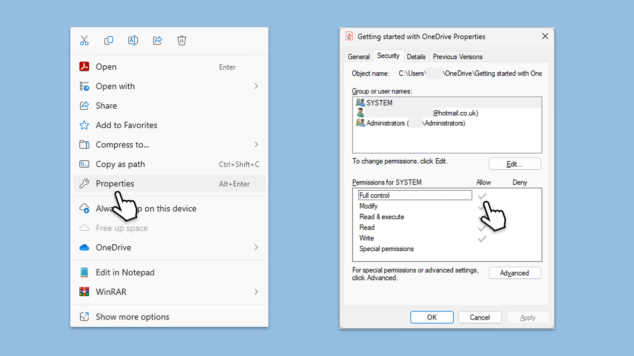This screenshot has height=356, width=634.
Task: Click the Open with icon
Action: [84, 86]
